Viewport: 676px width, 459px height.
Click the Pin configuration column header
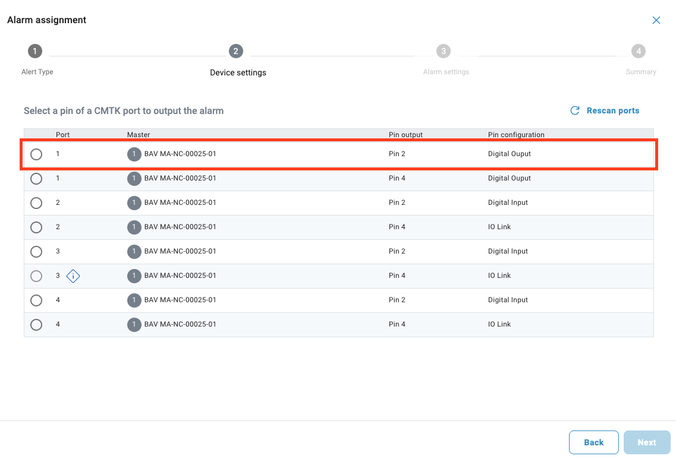click(516, 135)
